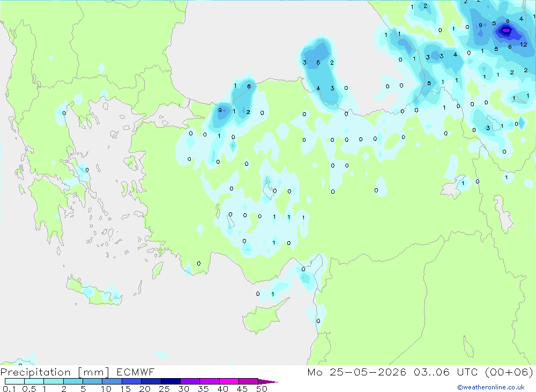Select the 2–5 mm legend color swatch
Image resolution: width=536 pixels, height=392 pixels.
(x=73, y=381)
